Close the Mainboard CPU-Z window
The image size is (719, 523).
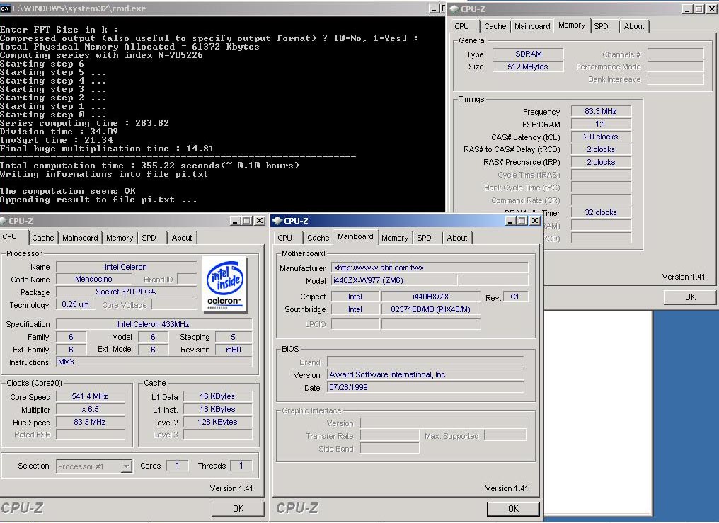tap(535, 221)
